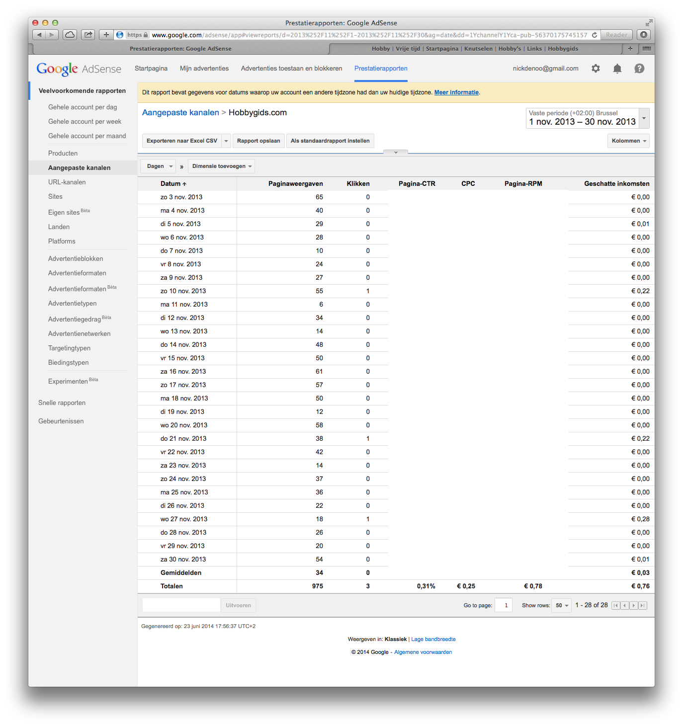Open the settings gear icon
This screenshot has width=683, height=726.
[x=596, y=69]
